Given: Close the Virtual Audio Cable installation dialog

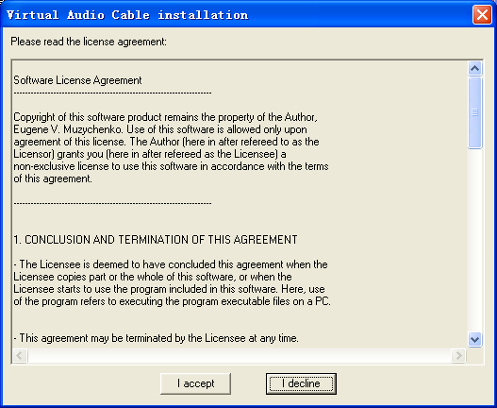Looking at the screenshot, I should tap(482, 14).
